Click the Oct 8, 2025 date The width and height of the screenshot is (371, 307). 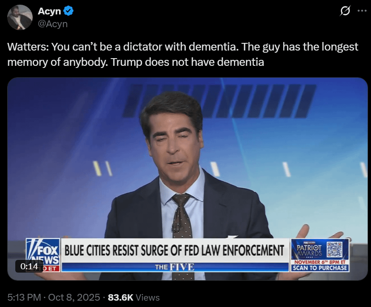pos(74,297)
